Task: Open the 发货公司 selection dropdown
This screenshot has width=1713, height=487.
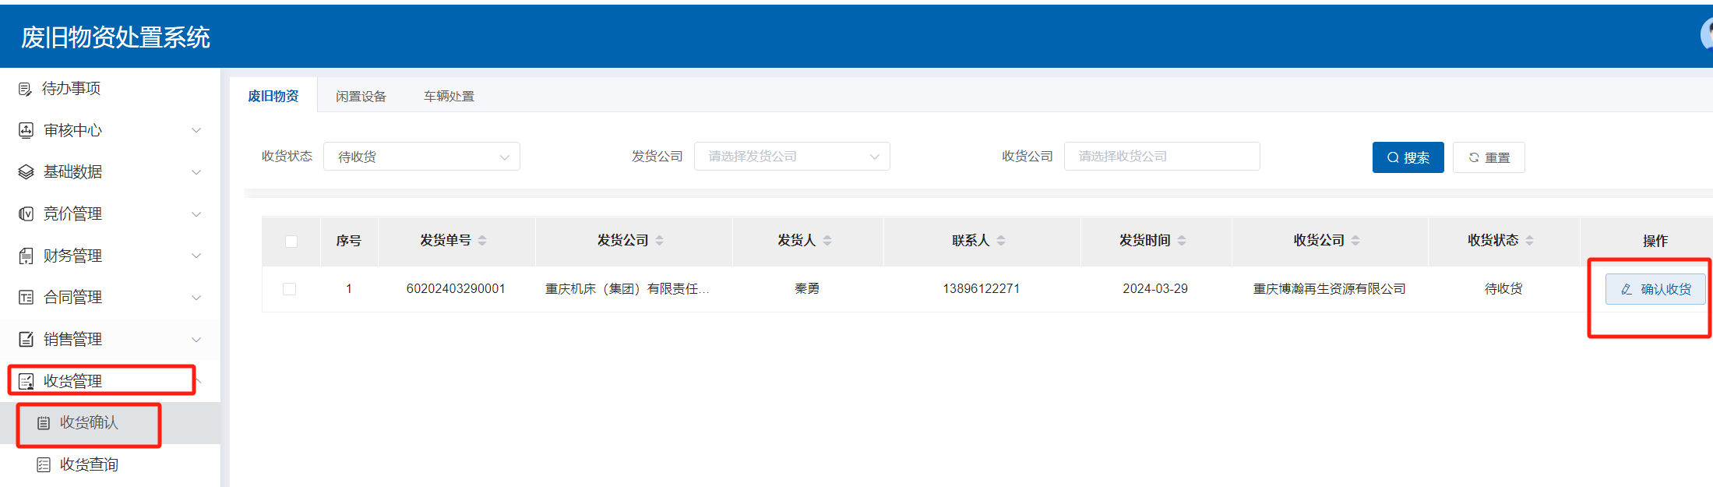Action: (x=791, y=157)
